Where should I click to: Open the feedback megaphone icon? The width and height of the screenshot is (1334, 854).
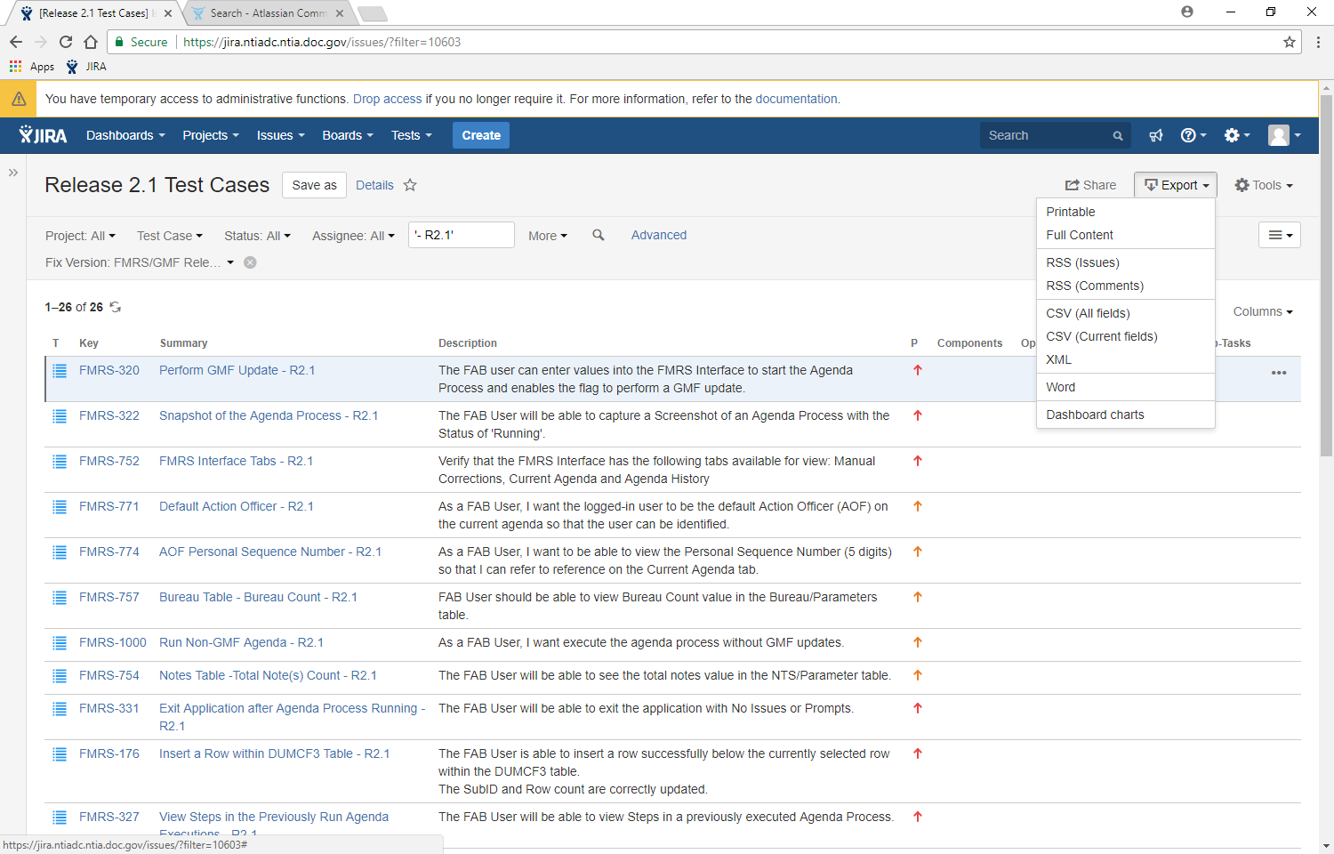[1155, 135]
